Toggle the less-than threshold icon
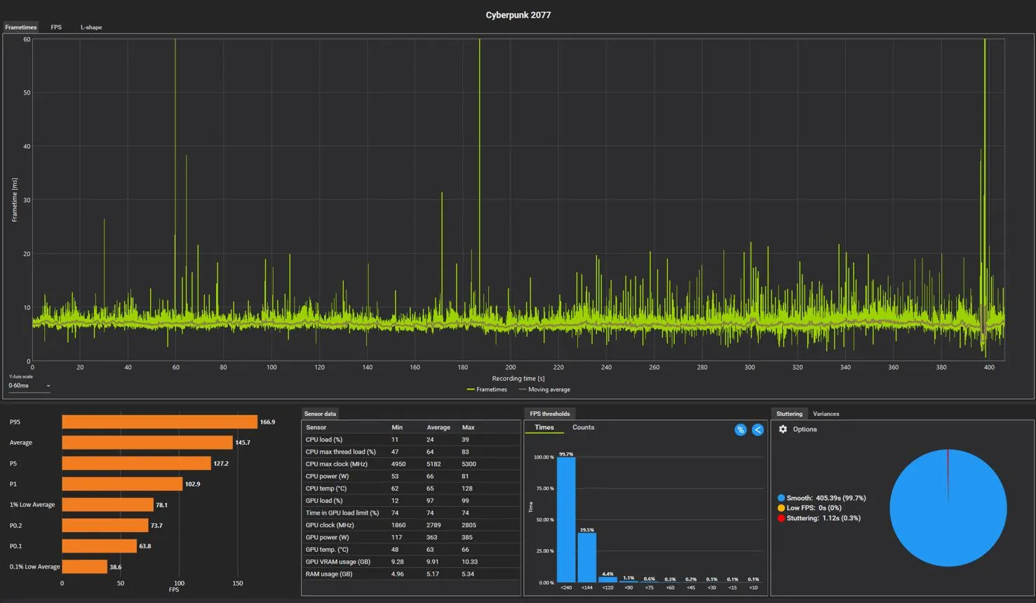 [758, 430]
